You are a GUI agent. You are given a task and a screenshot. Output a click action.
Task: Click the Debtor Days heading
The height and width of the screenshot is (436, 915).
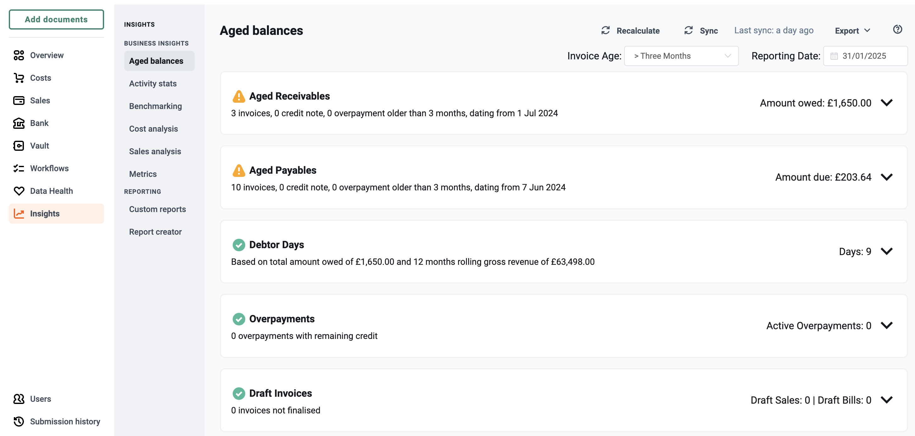point(276,245)
